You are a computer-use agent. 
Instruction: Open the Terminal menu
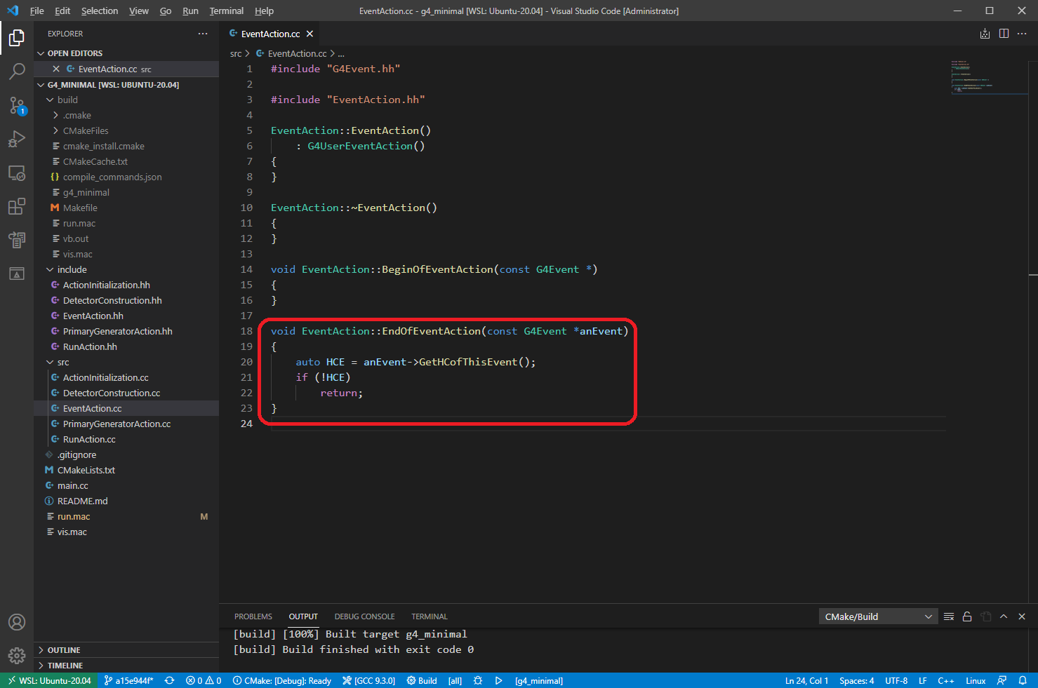(x=226, y=11)
